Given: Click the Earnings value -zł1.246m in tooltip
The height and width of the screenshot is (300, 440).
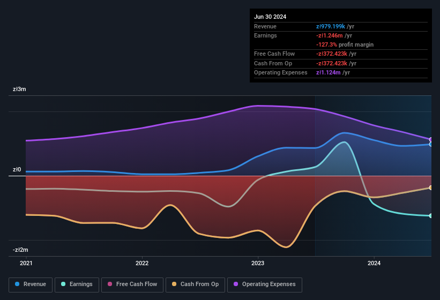Looking at the screenshot, I should click(330, 35).
